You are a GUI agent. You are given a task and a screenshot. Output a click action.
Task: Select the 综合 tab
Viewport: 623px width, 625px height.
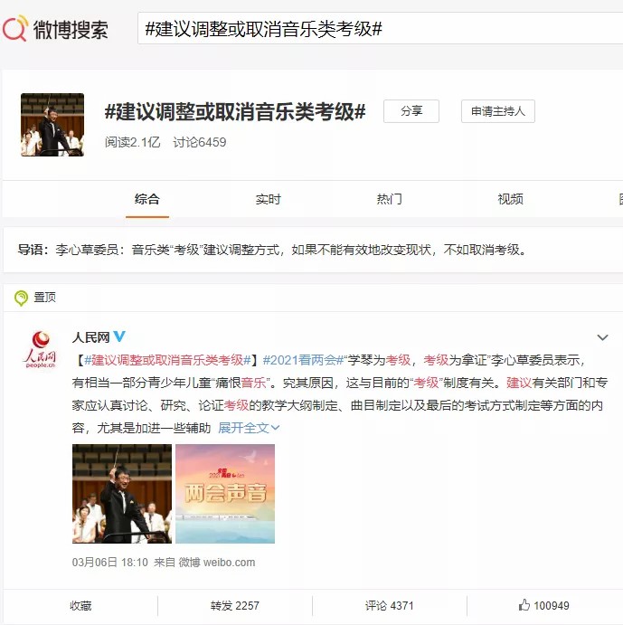[x=147, y=198]
